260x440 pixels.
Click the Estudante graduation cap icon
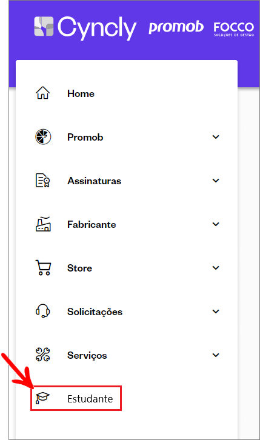click(x=42, y=398)
